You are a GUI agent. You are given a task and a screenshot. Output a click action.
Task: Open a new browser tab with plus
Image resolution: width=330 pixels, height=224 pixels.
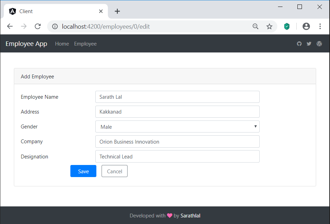click(x=117, y=11)
